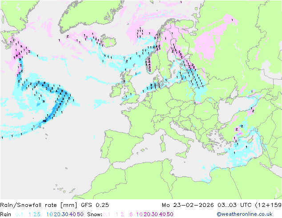282x218 pixels.
Task: Click the 'Snow:' legend label
Action: pyautogui.click(x=95, y=214)
